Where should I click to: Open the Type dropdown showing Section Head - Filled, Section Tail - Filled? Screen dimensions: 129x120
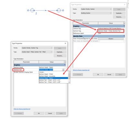point(37,52)
